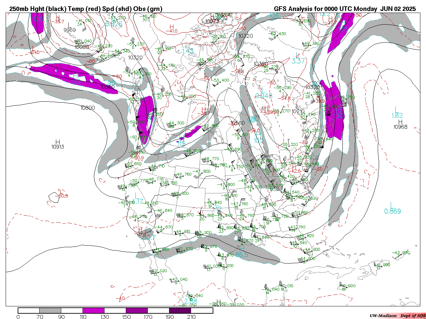
Task: Click the cyan L 1.82 marker
Action: pos(397,112)
